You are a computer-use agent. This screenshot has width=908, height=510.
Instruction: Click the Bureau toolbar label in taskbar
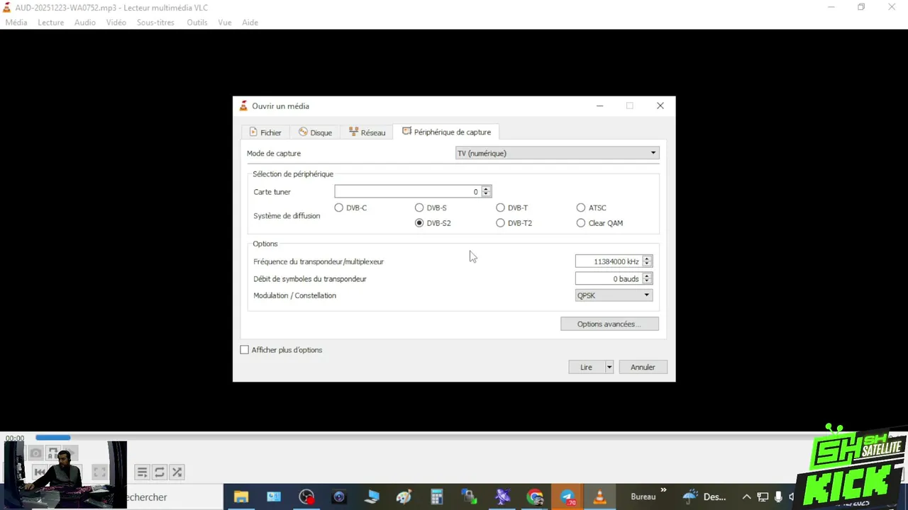(x=643, y=497)
